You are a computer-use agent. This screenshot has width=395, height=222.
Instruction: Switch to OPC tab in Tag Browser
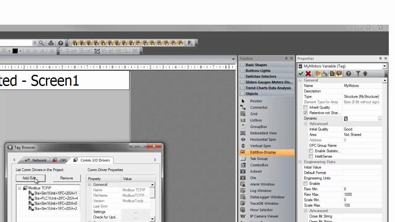click(x=60, y=160)
